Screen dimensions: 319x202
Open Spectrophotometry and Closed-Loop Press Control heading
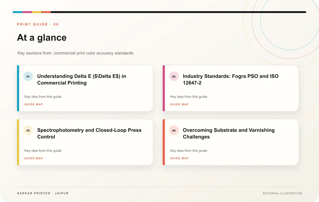pyautogui.click(x=89, y=133)
